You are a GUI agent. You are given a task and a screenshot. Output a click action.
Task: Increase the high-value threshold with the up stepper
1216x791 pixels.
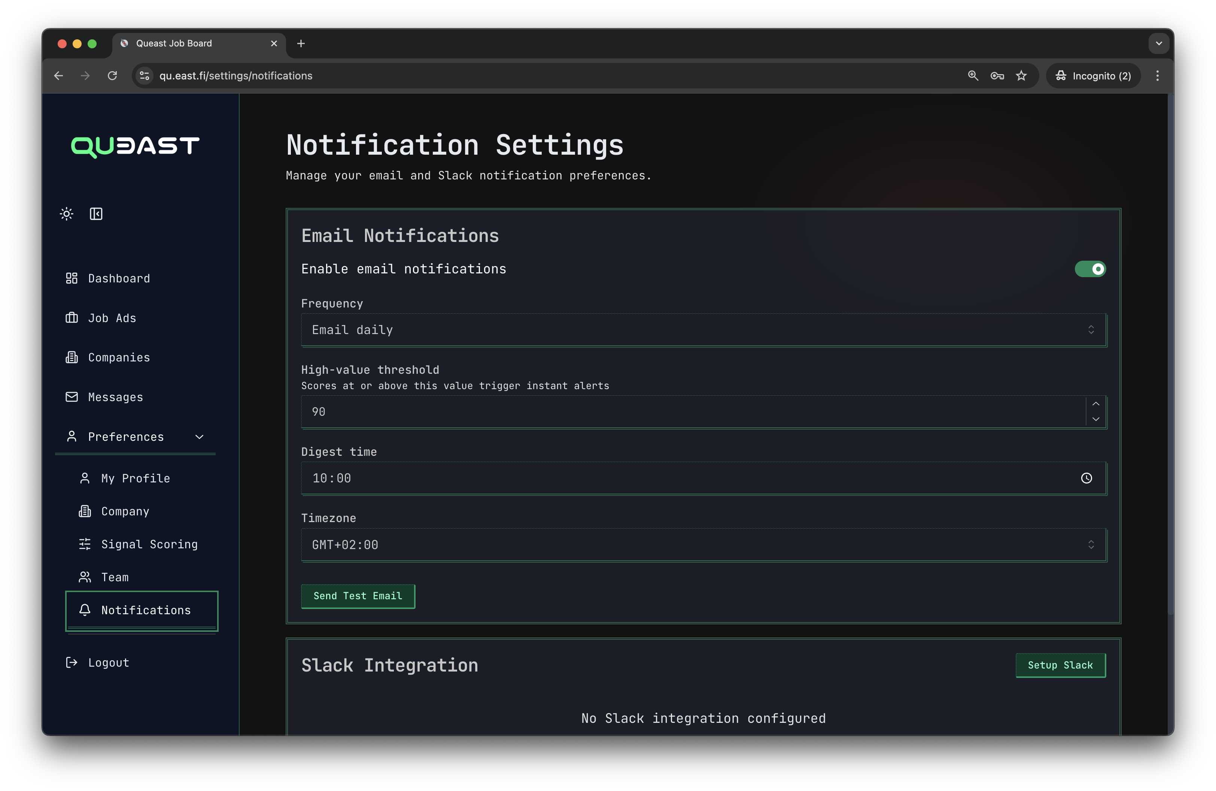(1095, 404)
